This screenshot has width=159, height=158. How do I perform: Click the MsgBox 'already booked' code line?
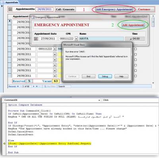pos(67,129)
